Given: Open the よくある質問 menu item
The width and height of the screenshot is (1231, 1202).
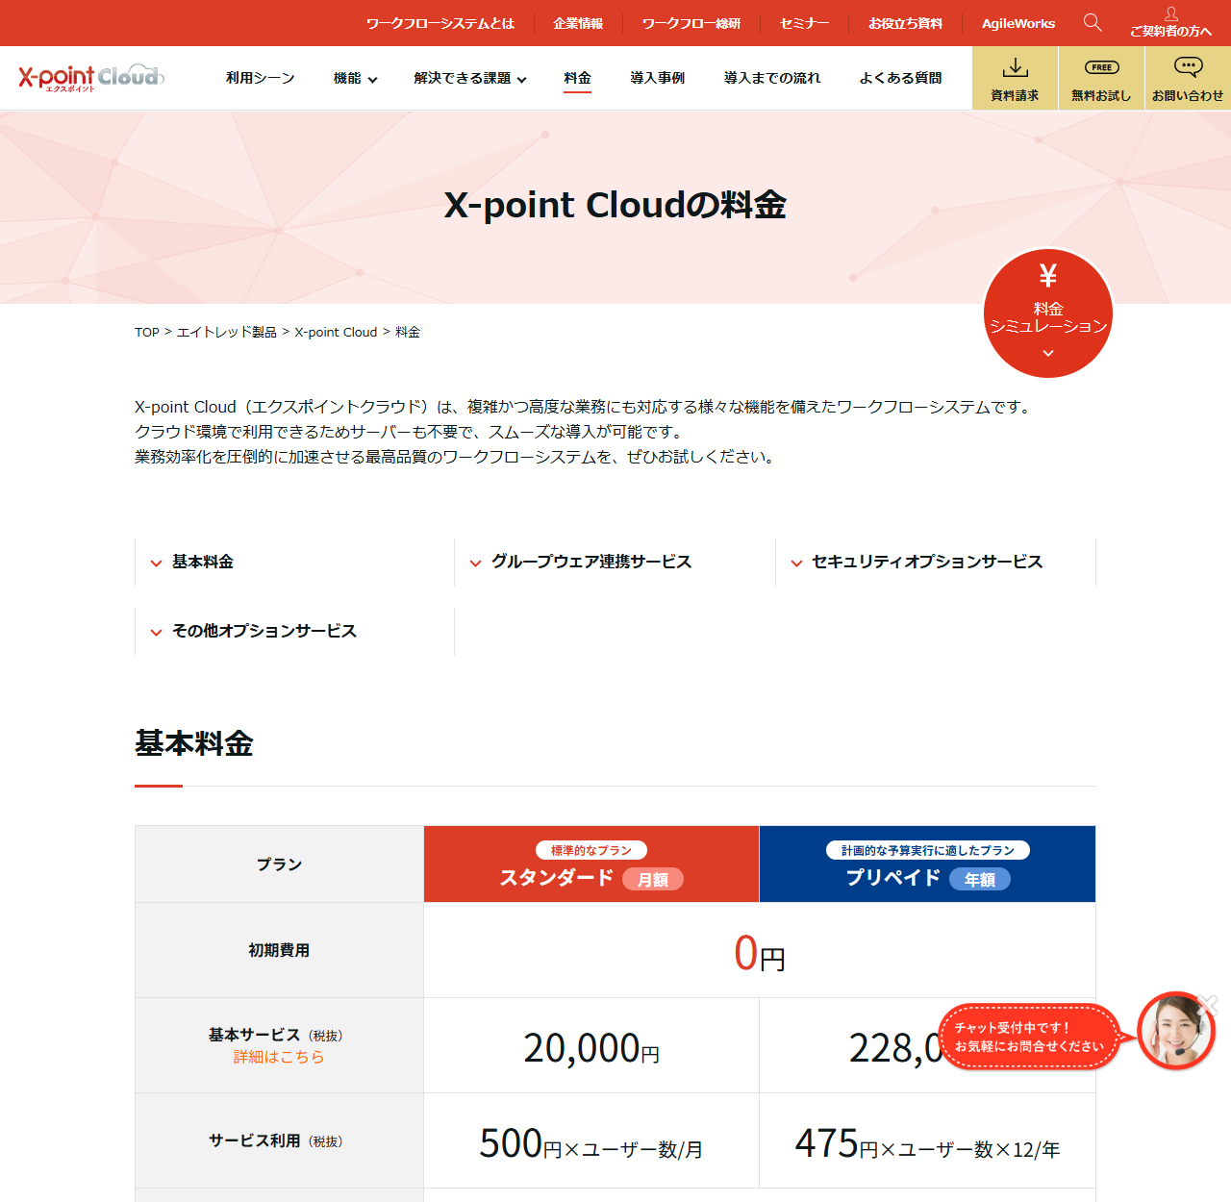Looking at the screenshot, I should [900, 78].
